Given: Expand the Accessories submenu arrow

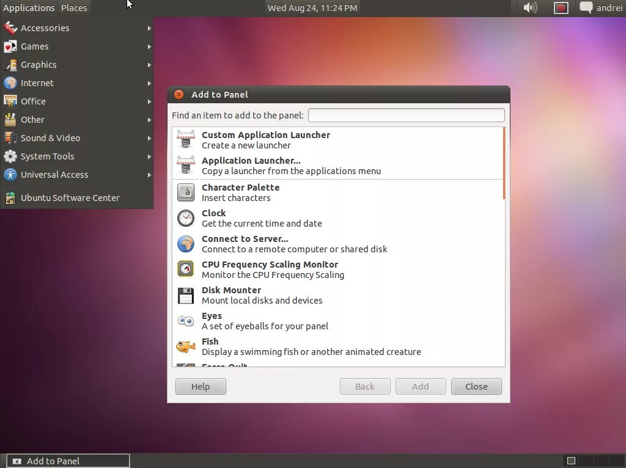Looking at the screenshot, I should tap(149, 28).
